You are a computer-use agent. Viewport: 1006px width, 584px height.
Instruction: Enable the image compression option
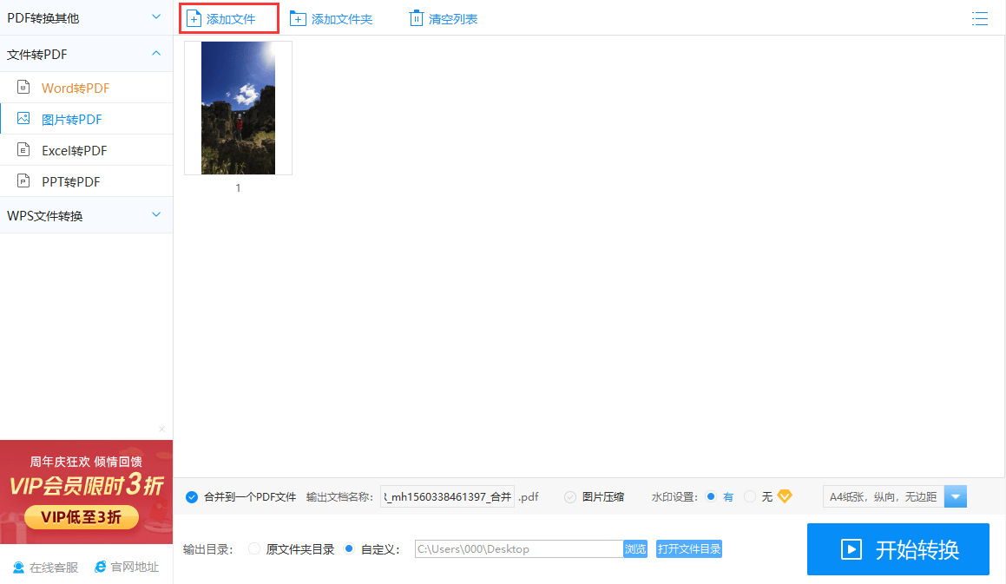point(569,496)
